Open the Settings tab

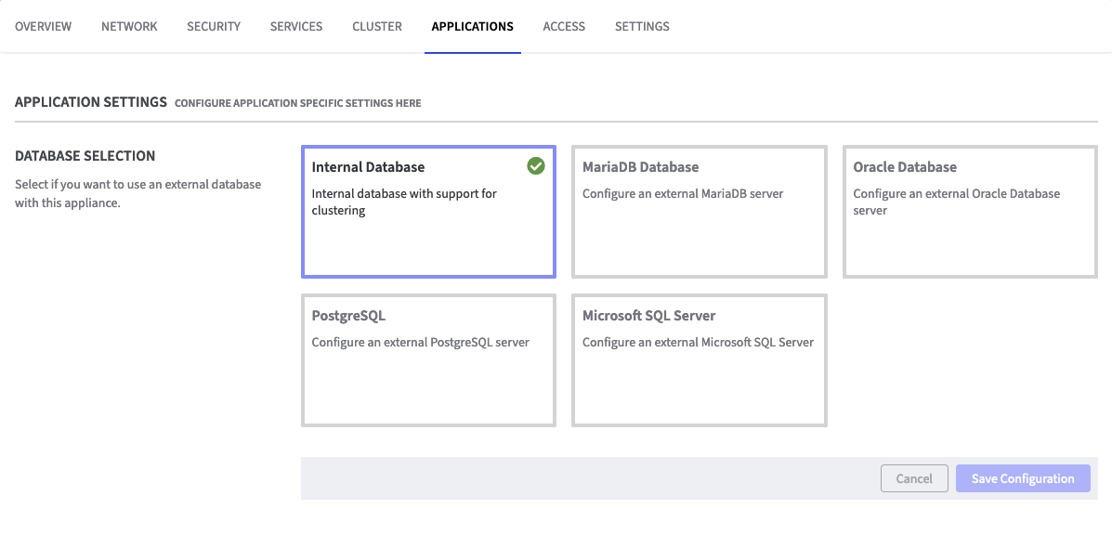(x=642, y=26)
